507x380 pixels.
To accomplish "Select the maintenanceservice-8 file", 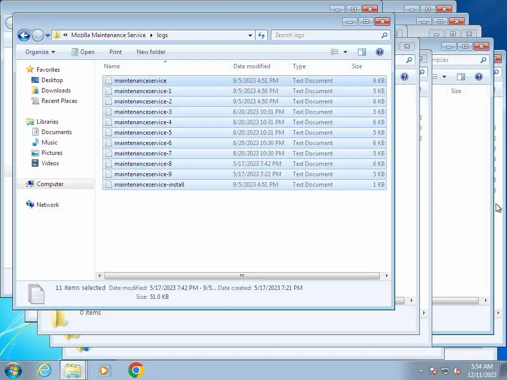I will coord(245,163).
